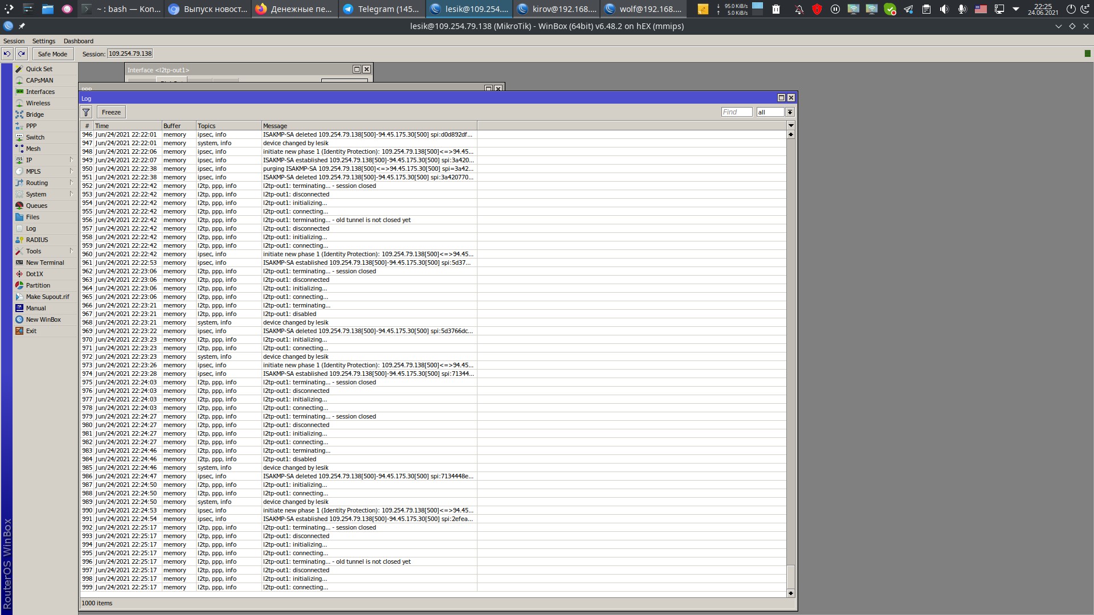Click Make Supout.rif icon
Screen dimensions: 1094x615
[x=19, y=297]
